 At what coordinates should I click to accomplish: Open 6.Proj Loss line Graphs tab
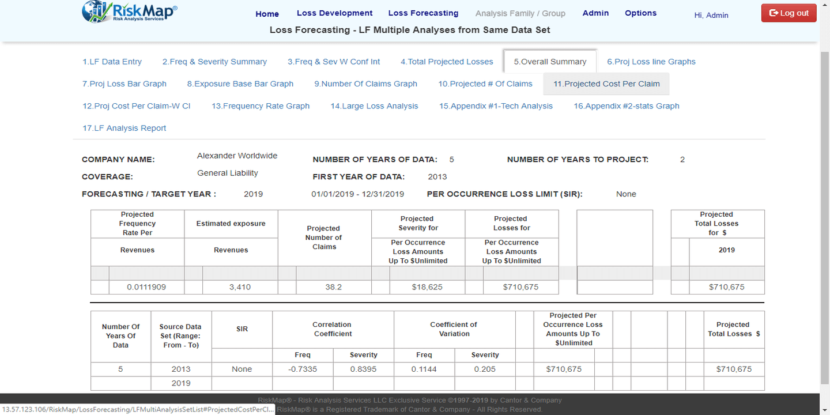651,62
